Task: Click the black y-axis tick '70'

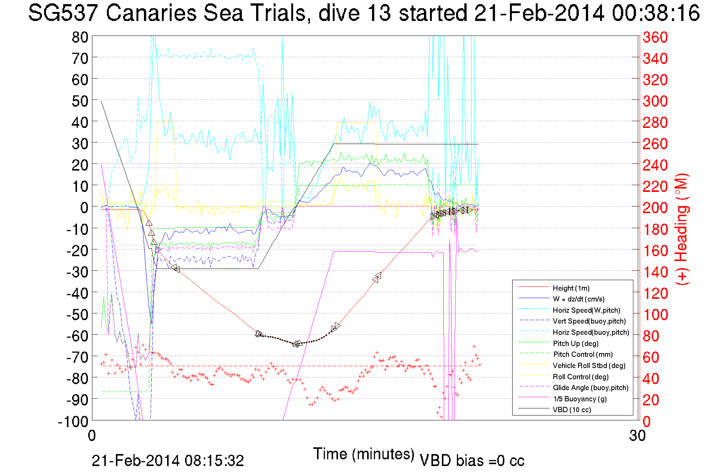Action: click(80, 58)
